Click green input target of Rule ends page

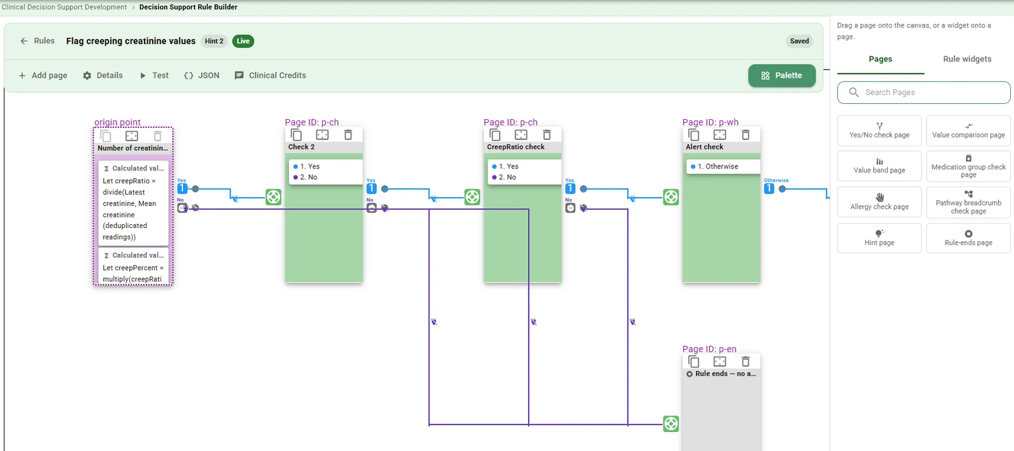pyautogui.click(x=671, y=424)
